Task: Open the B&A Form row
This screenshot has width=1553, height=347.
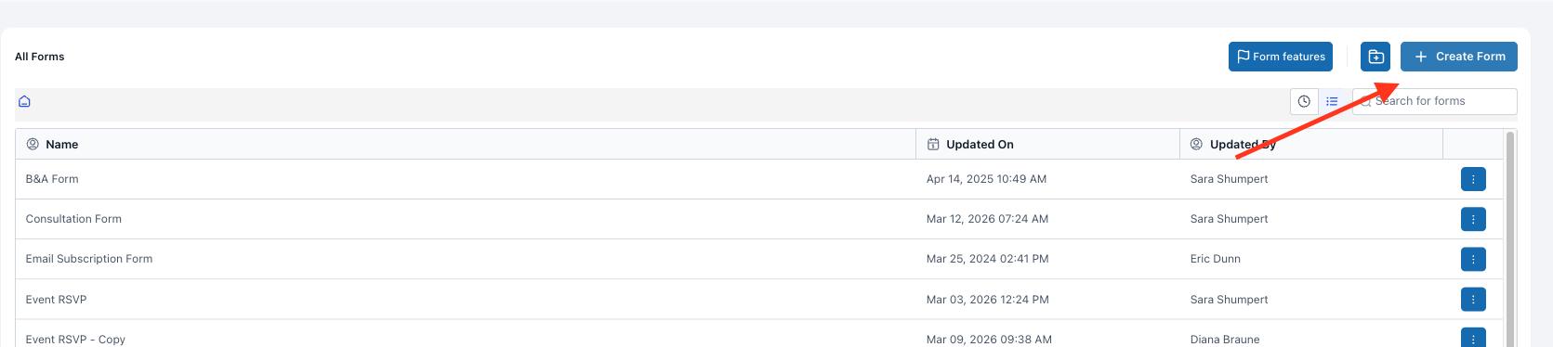Action: coord(52,179)
